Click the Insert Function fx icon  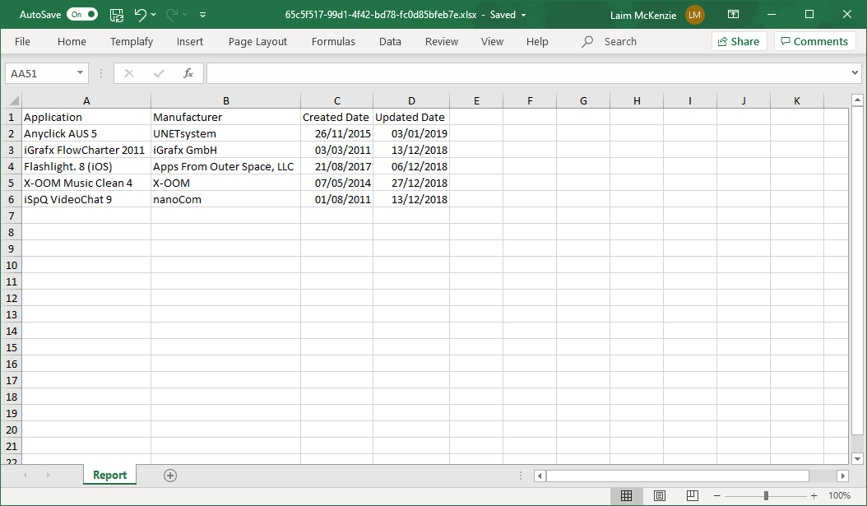pyautogui.click(x=188, y=73)
